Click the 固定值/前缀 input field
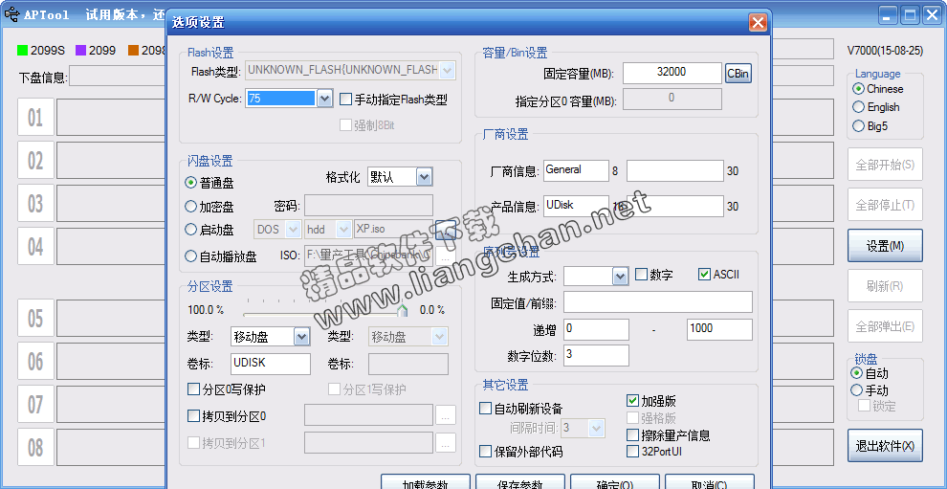 (658, 301)
